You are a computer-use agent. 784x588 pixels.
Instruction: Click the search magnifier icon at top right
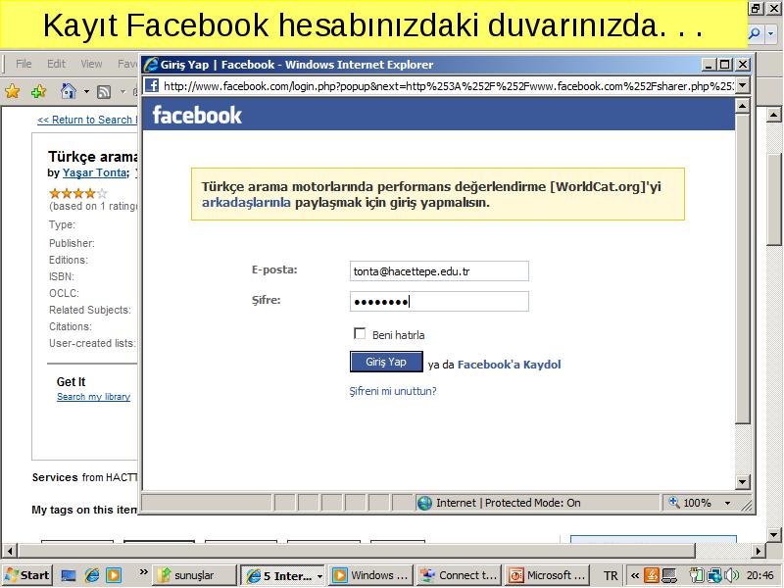(x=755, y=33)
